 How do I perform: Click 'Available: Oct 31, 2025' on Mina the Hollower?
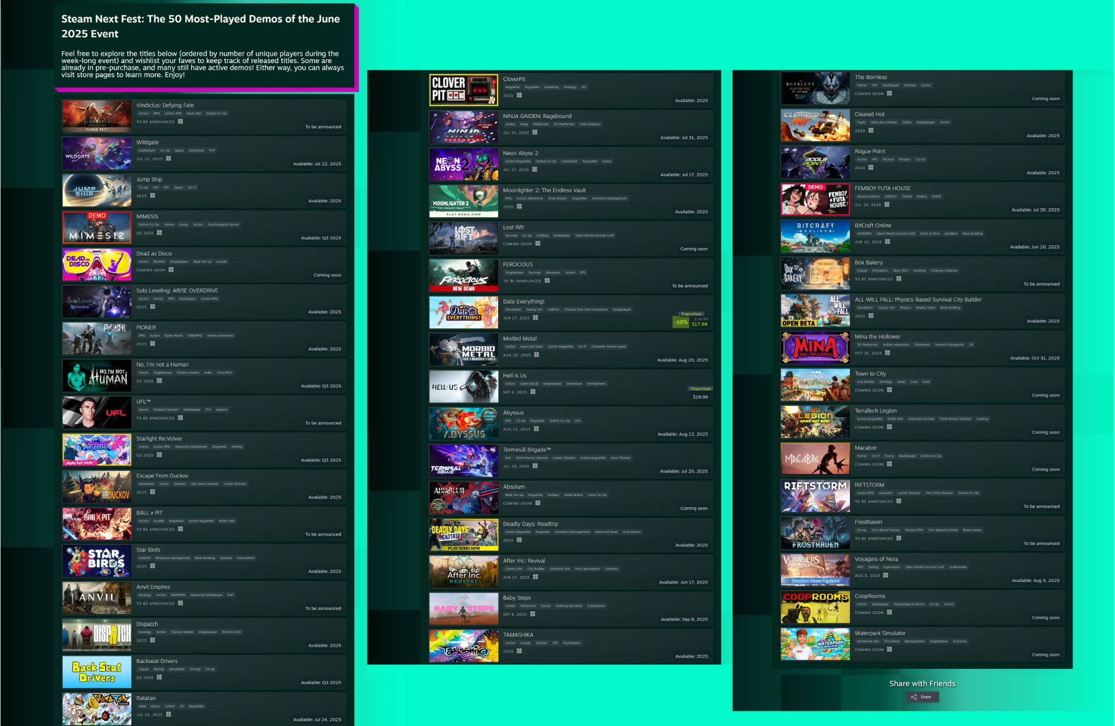[x=1034, y=358]
